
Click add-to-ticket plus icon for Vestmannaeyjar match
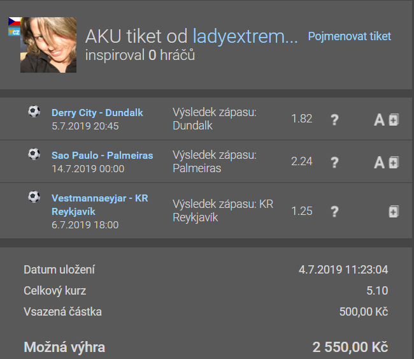(x=394, y=211)
